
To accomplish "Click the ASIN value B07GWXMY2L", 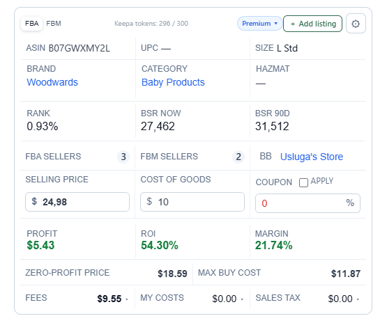I will click(79, 48).
